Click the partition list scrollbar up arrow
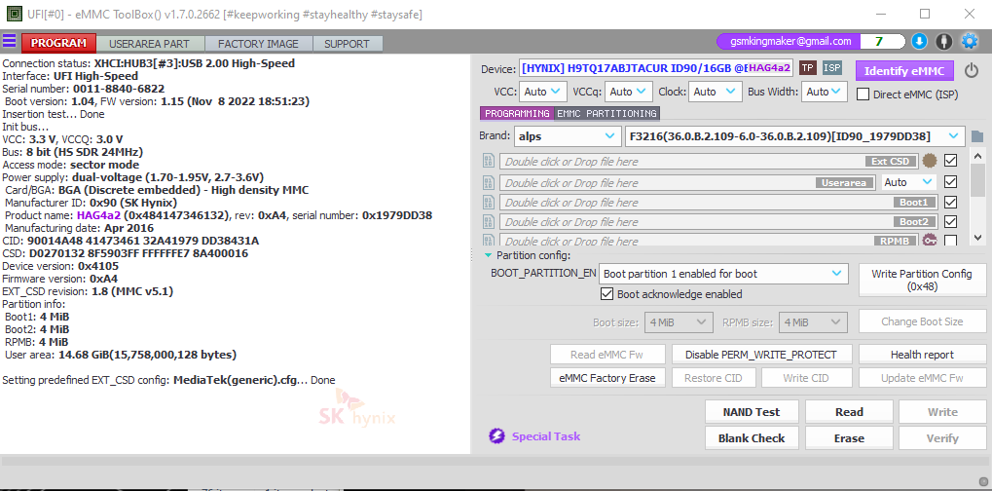992x491 pixels. (977, 155)
